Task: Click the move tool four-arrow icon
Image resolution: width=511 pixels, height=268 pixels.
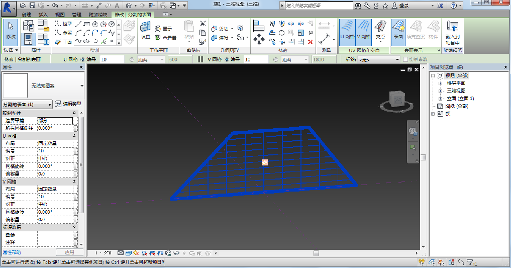Action: (x=259, y=39)
